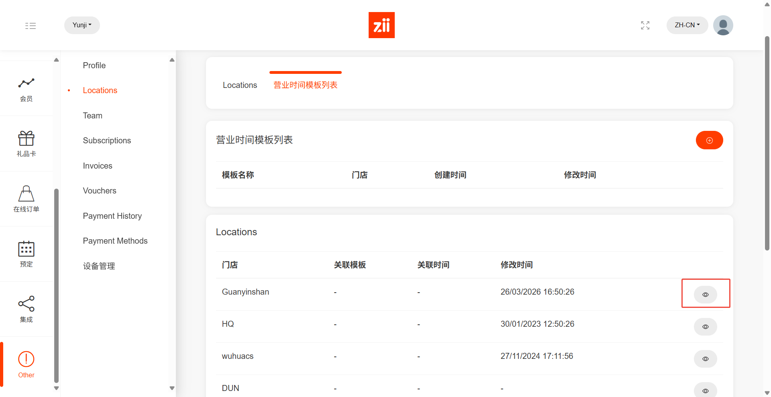Click the zii logo
Viewport: 771px width, 397px height.
381,25
